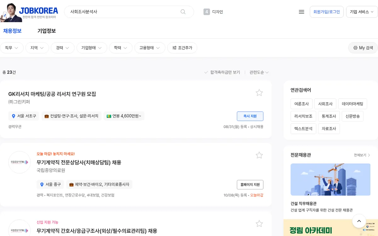Toggle 합격축하금만 보기 filter
The width and height of the screenshot is (378, 236).
[x=222, y=72]
